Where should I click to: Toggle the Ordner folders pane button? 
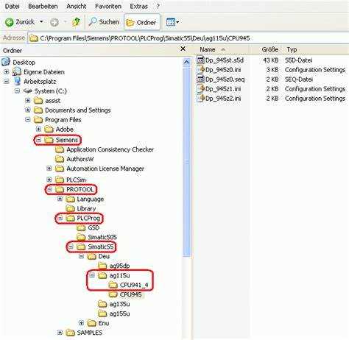(x=141, y=23)
